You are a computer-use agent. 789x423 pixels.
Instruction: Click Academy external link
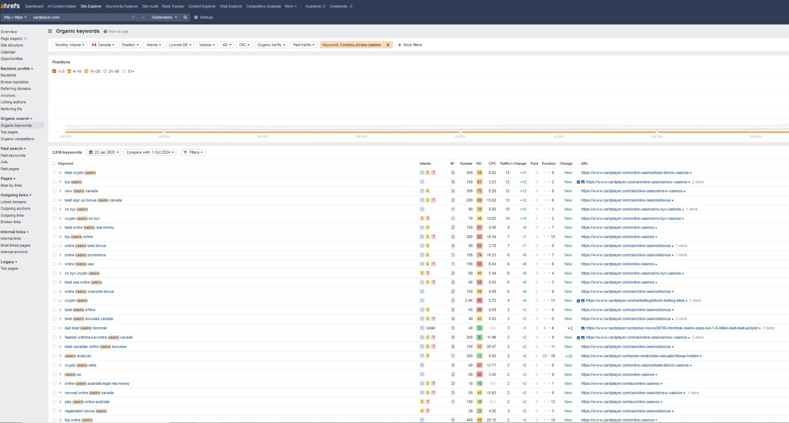[x=315, y=6]
